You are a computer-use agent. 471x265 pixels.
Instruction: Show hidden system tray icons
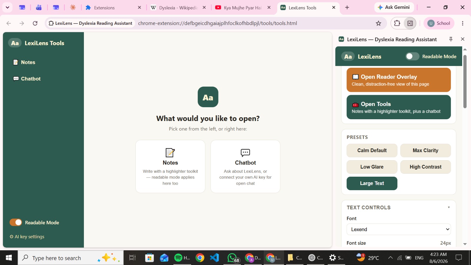390,258
